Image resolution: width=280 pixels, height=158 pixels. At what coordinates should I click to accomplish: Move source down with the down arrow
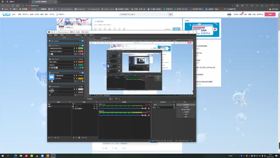tap(86, 138)
